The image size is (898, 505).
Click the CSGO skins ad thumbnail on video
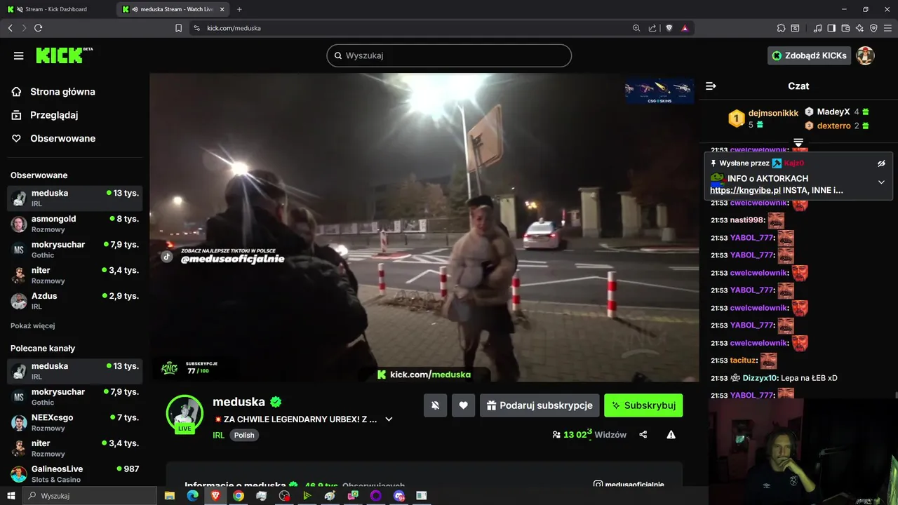(659, 91)
